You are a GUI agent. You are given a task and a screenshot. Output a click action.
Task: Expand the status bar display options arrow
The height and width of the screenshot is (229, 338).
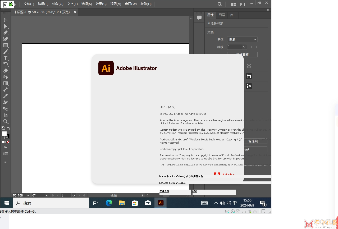point(143,196)
